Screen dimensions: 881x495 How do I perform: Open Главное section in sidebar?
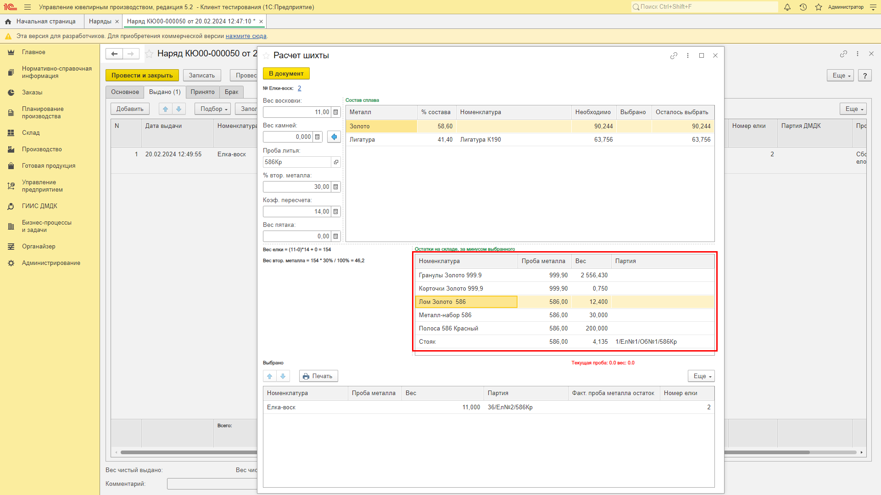click(x=33, y=52)
